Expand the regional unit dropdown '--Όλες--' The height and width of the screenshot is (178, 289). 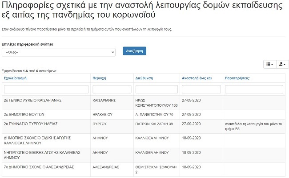pyautogui.click(x=58, y=52)
